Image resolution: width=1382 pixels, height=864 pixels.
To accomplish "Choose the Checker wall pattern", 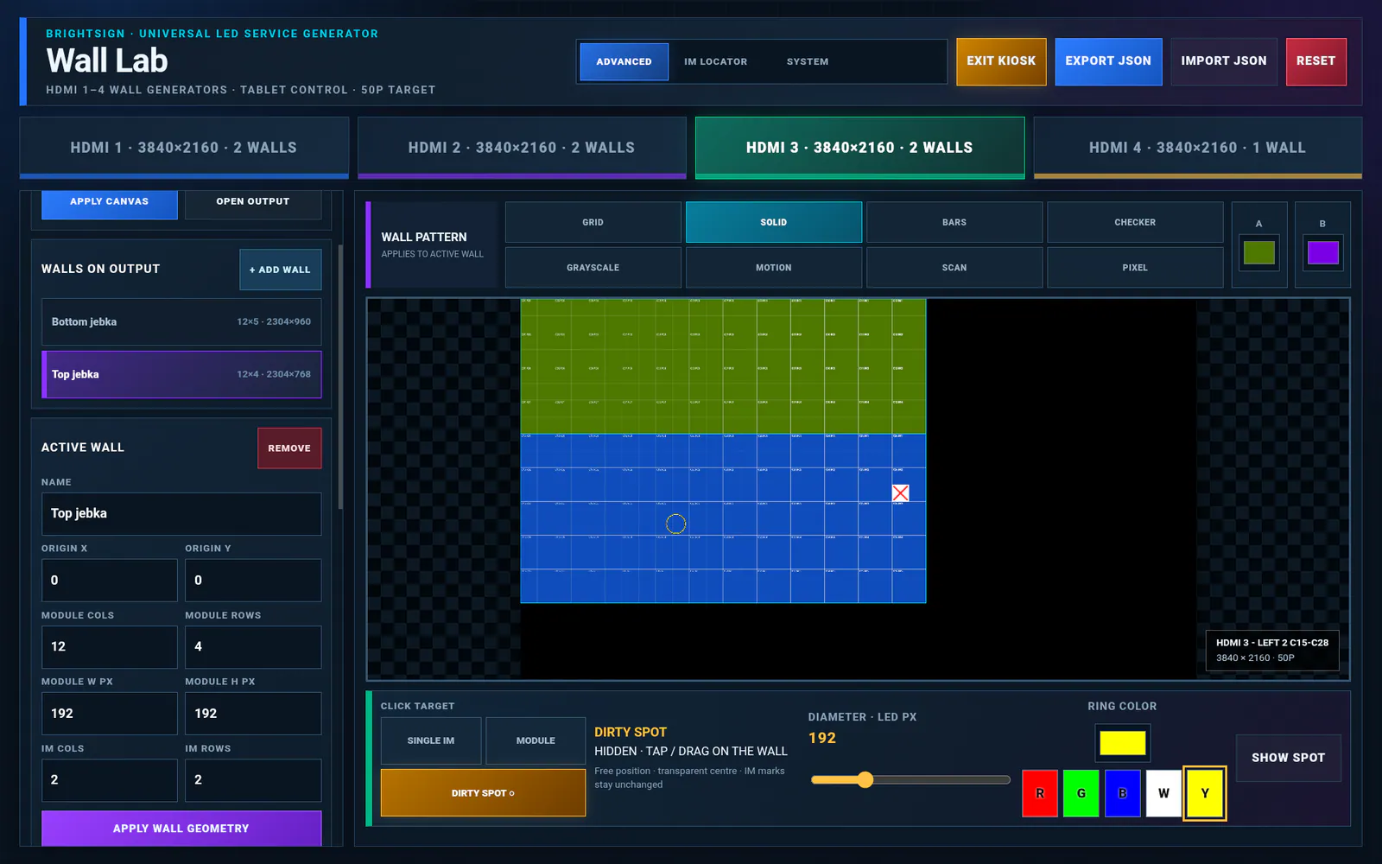I will 1135,222.
